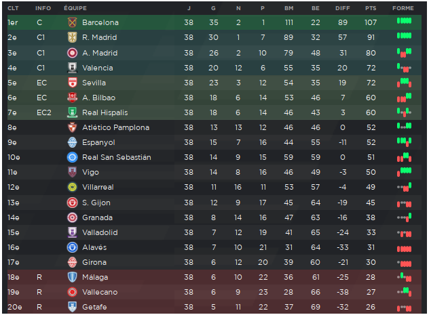Sort table by PTS column header
This screenshot has width=429, height=315.
371,8
